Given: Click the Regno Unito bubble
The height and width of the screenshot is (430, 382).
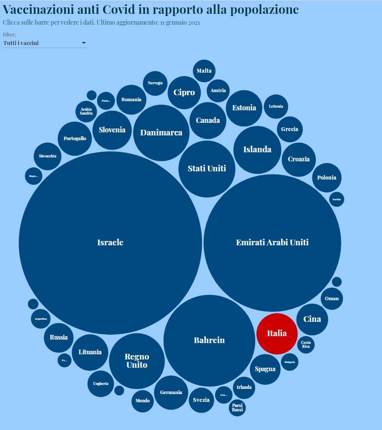Looking at the screenshot, I should pyautogui.click(x=137, y=361).
